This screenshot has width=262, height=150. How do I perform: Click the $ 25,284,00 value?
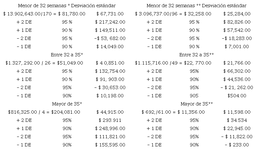pyautogui.click(x=237, y=14)
